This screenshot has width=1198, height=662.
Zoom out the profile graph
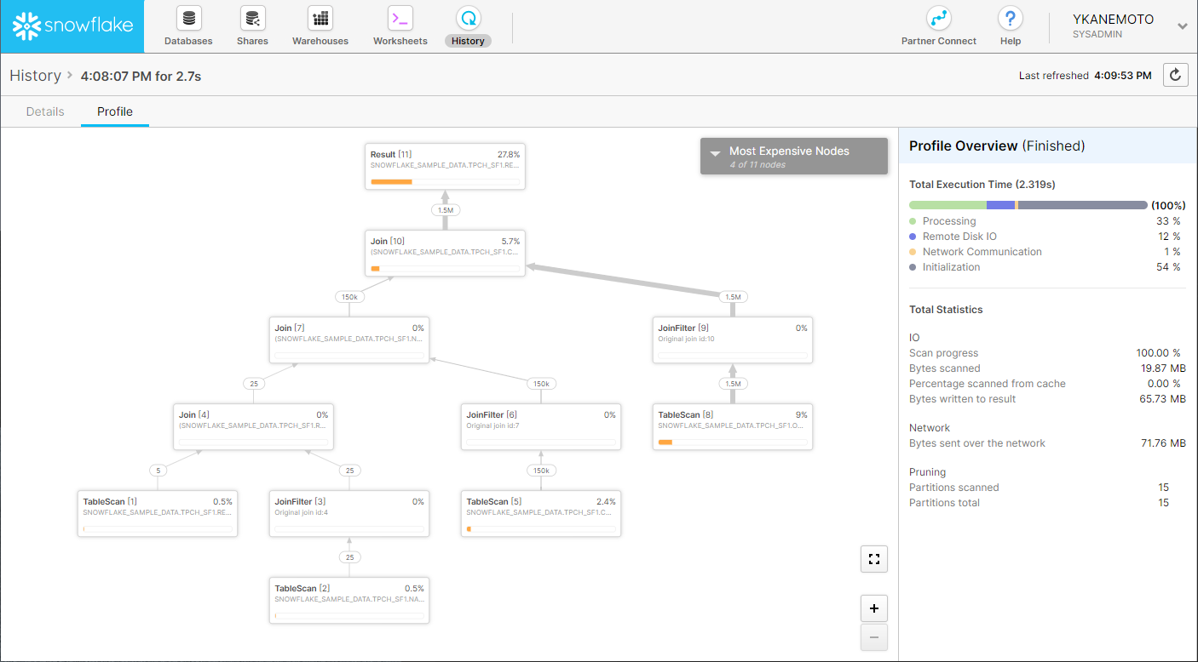tap(873, 637)
